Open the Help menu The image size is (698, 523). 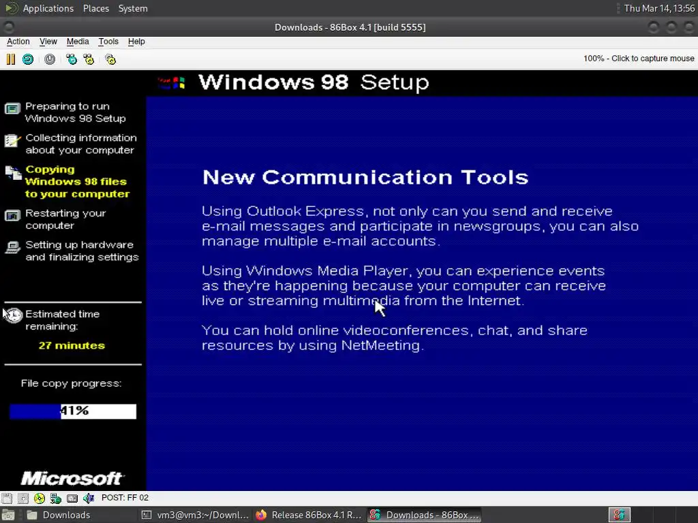tap(136, 42)
